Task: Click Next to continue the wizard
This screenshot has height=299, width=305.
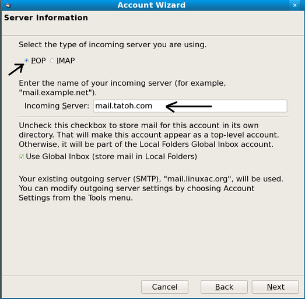Action: tap(275, 287)
